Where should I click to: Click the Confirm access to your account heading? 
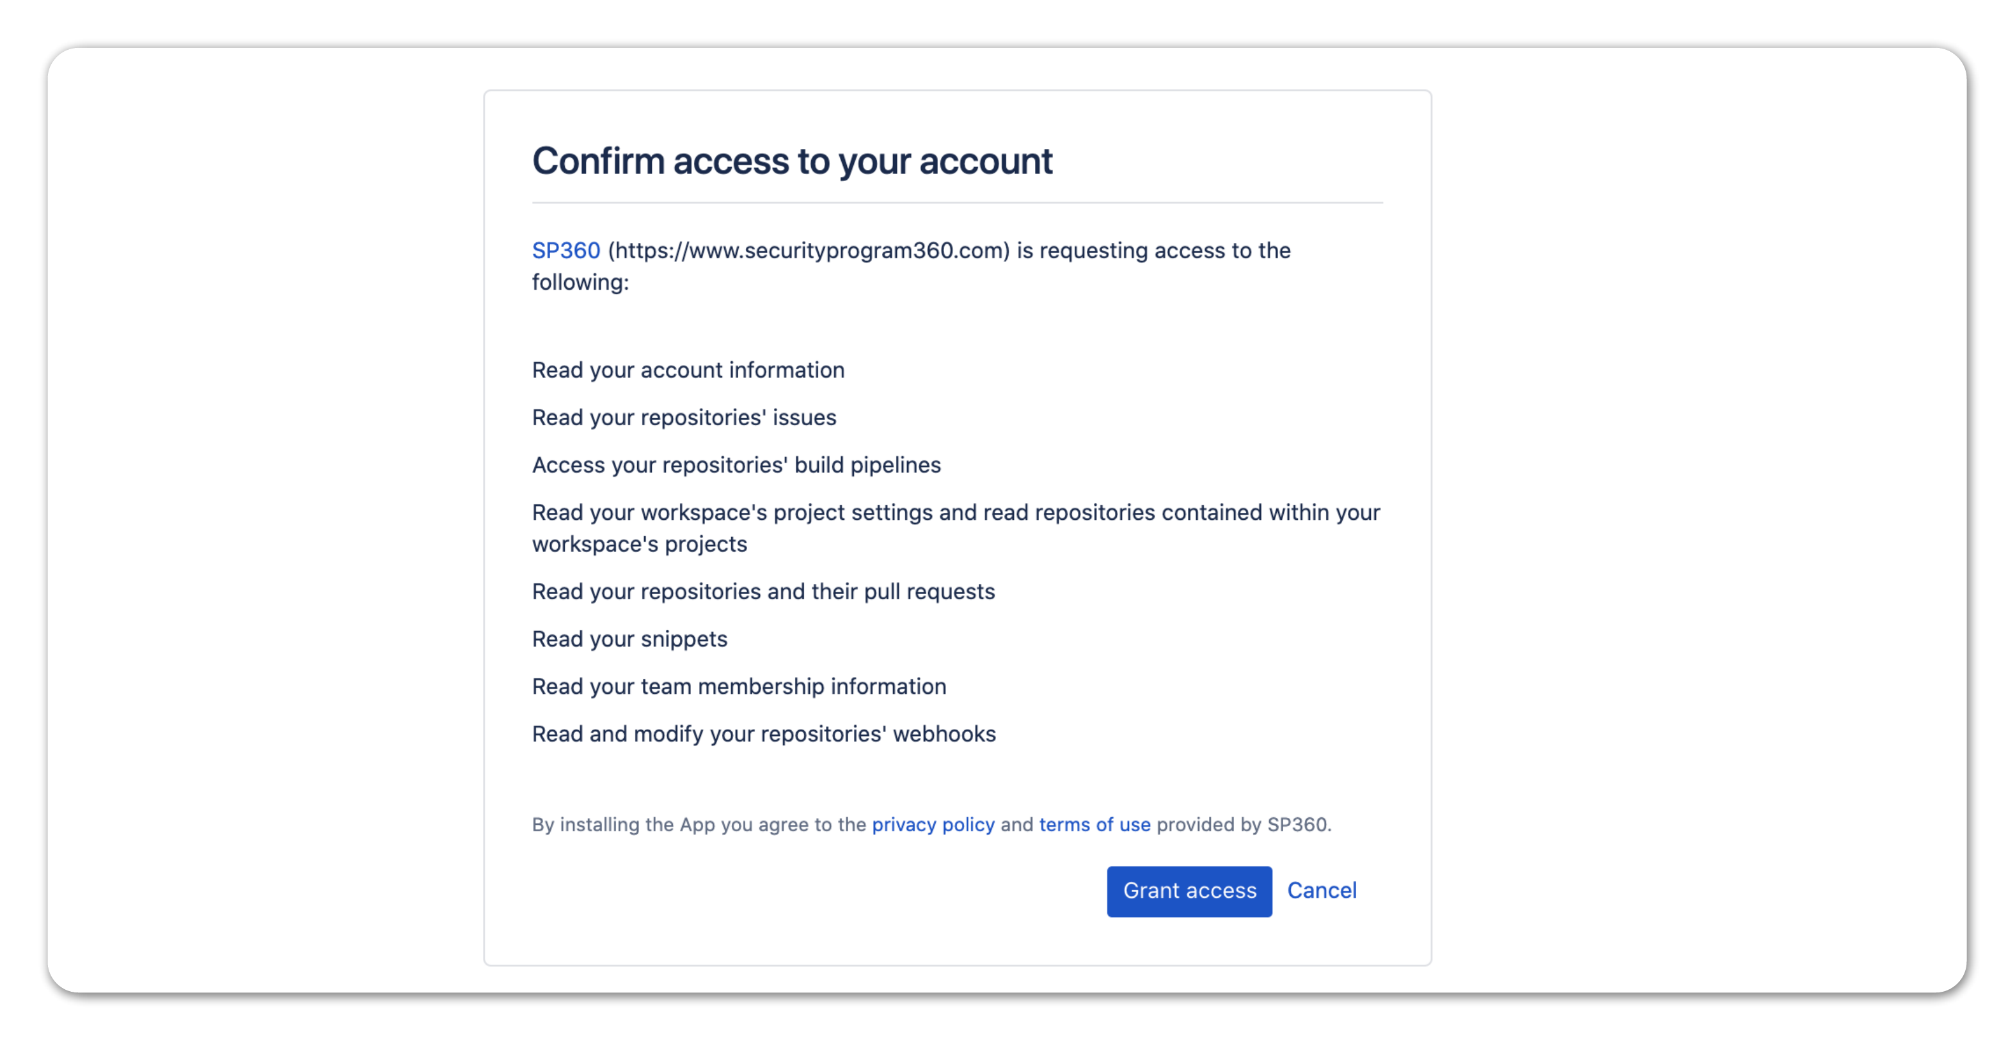[793, 161]
